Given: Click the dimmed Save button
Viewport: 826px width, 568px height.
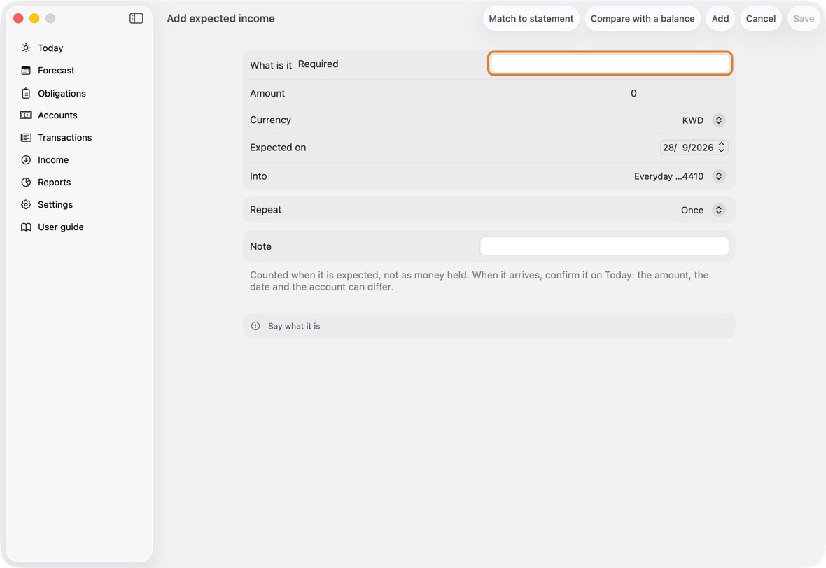Looking at the screenshot, I should (804, 18).
